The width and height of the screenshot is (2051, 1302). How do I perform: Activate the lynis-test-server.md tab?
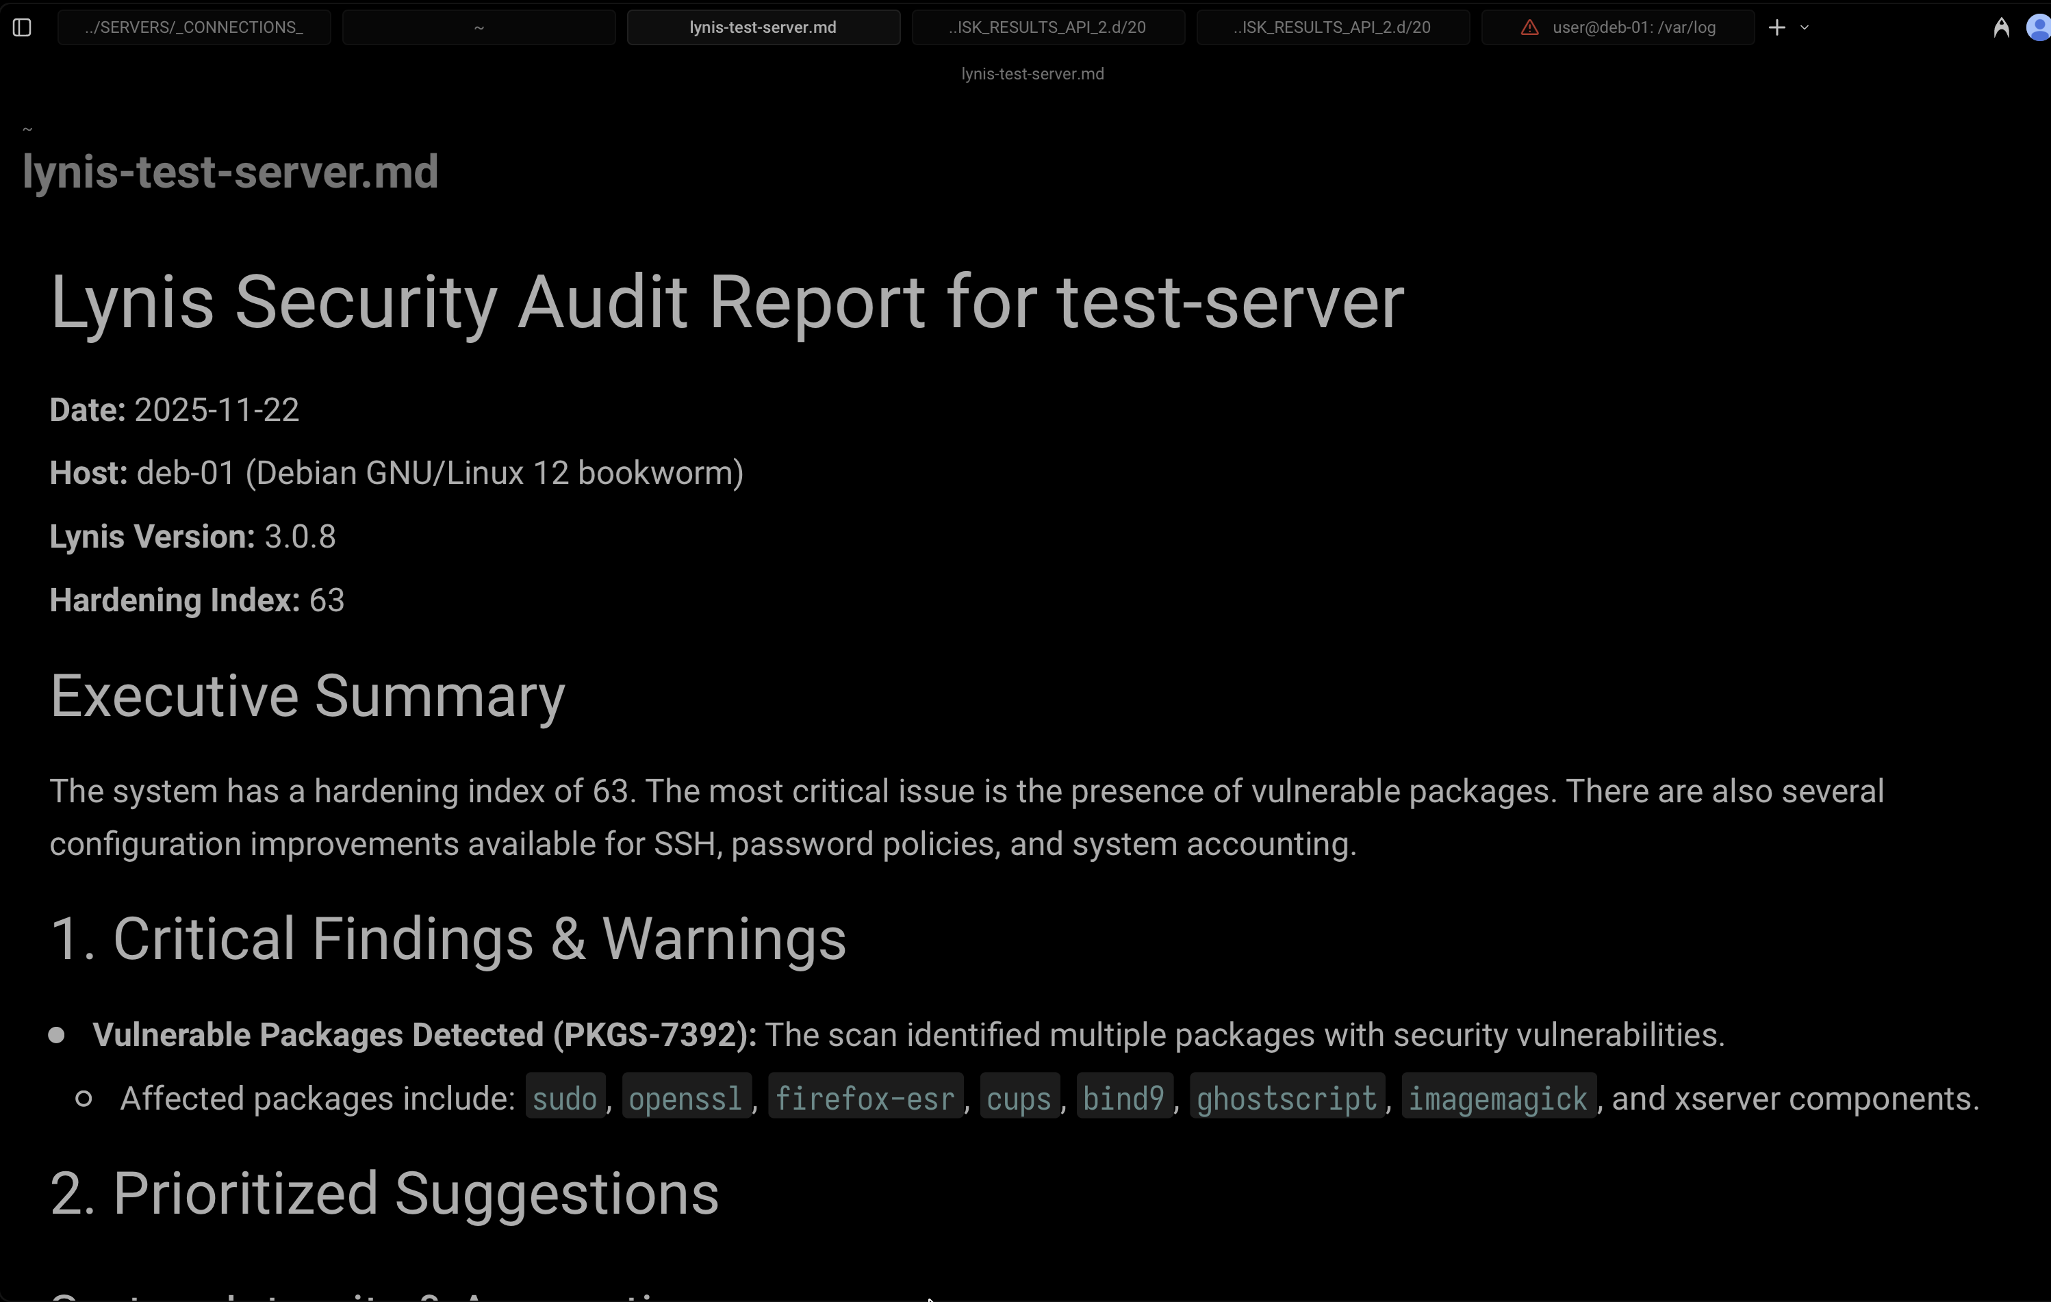click(x=763, y=27)
